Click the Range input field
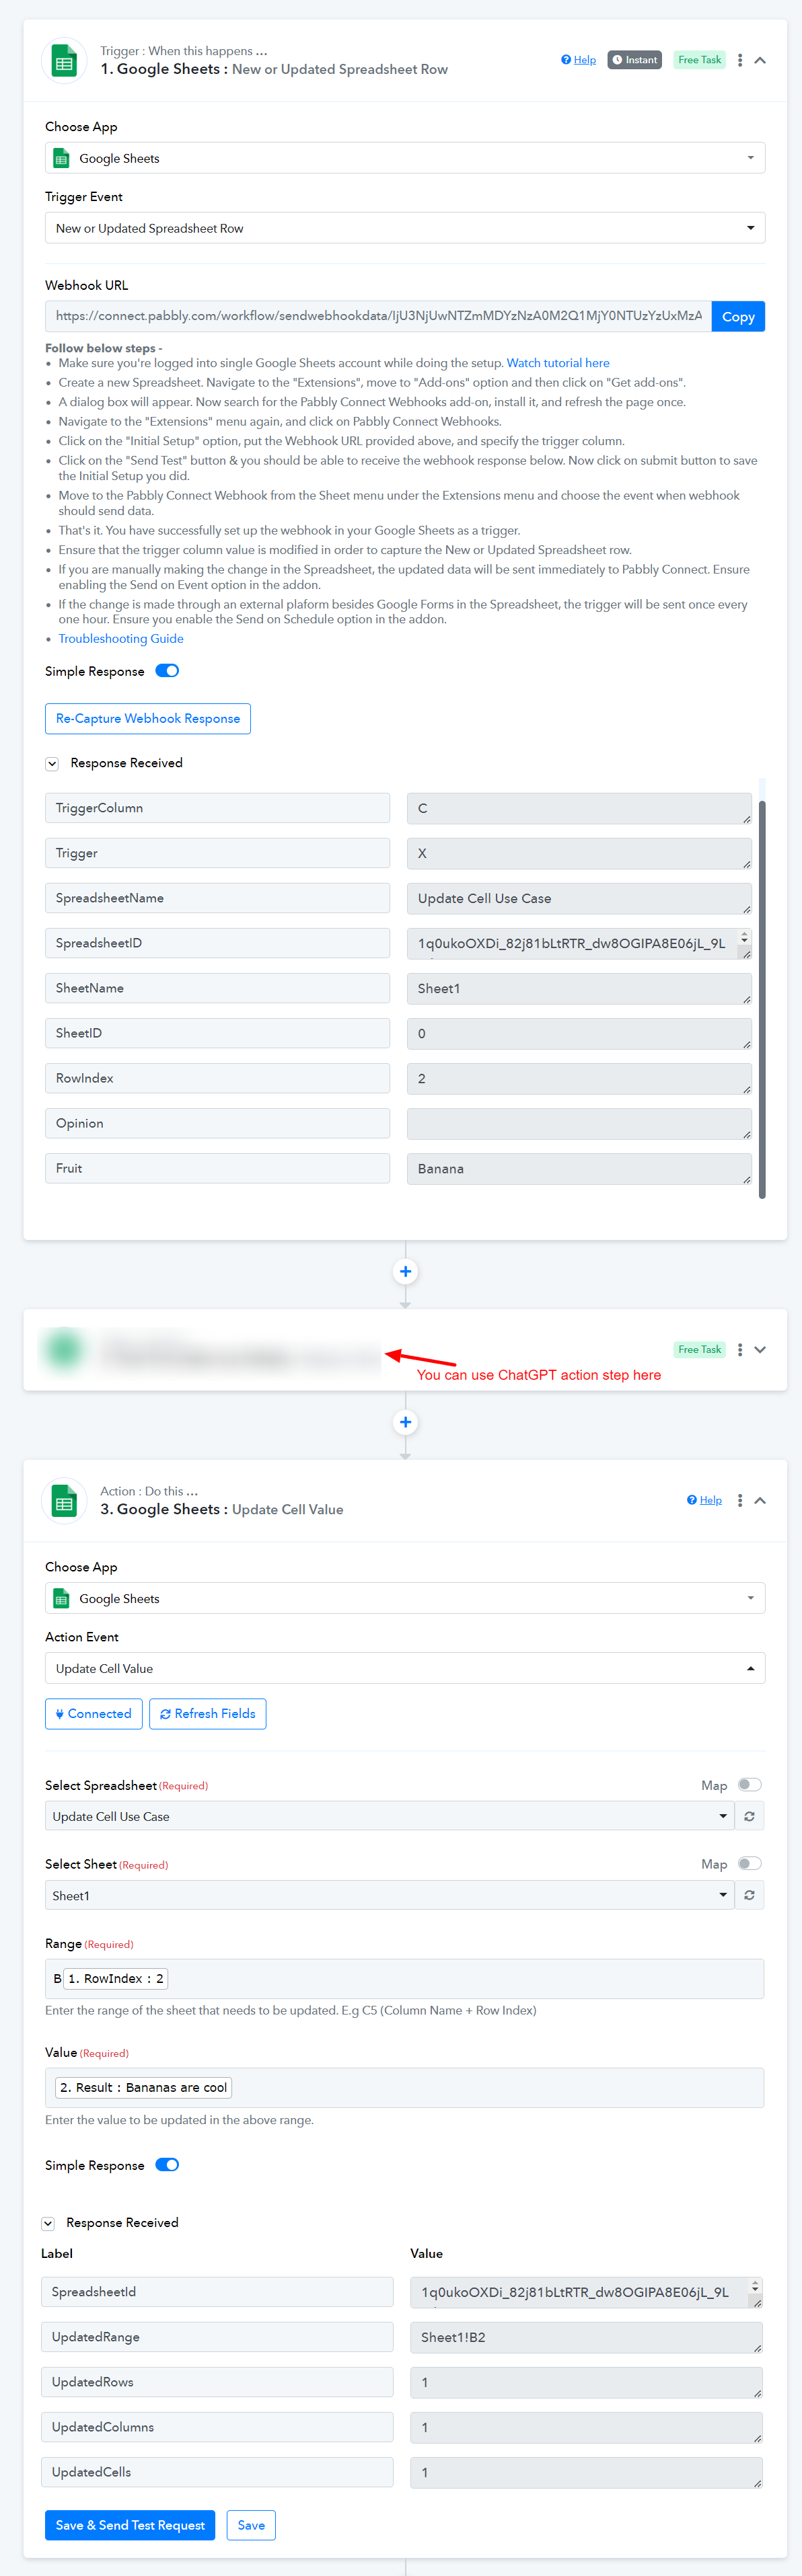Image resolution: width=802 pixels, height=2576 pixels. pos(405,1978)
